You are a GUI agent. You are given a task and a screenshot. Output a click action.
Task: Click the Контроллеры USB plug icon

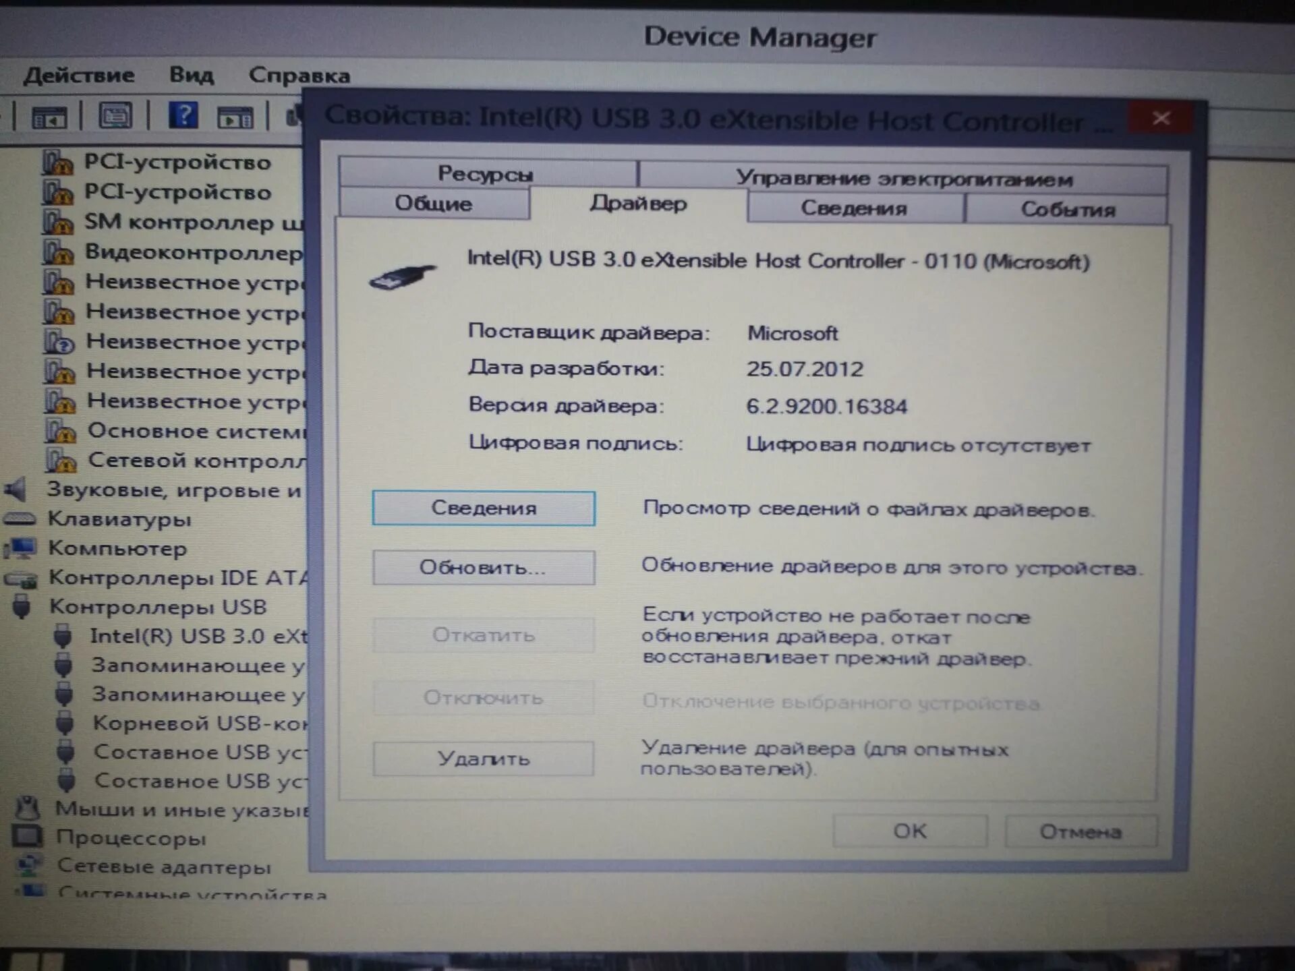22,607
